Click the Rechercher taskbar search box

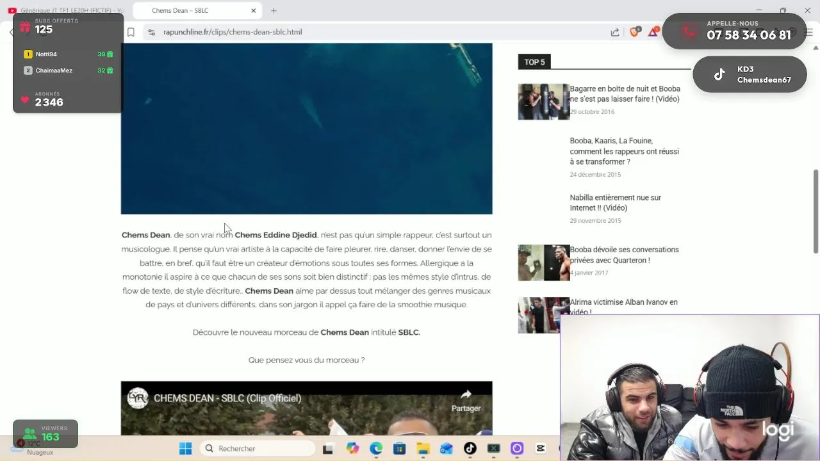[x=256, y=449]
